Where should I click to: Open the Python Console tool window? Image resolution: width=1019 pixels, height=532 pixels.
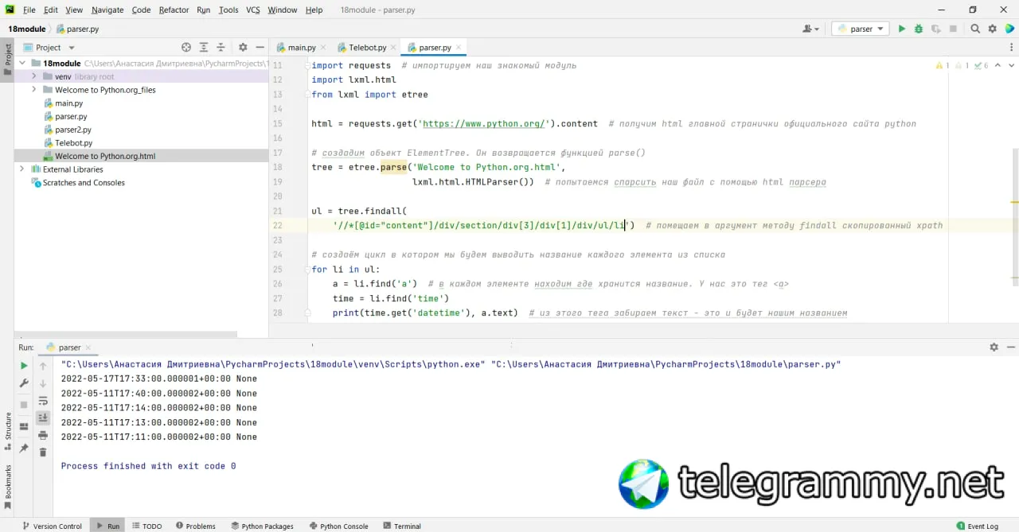click(339, 526)
